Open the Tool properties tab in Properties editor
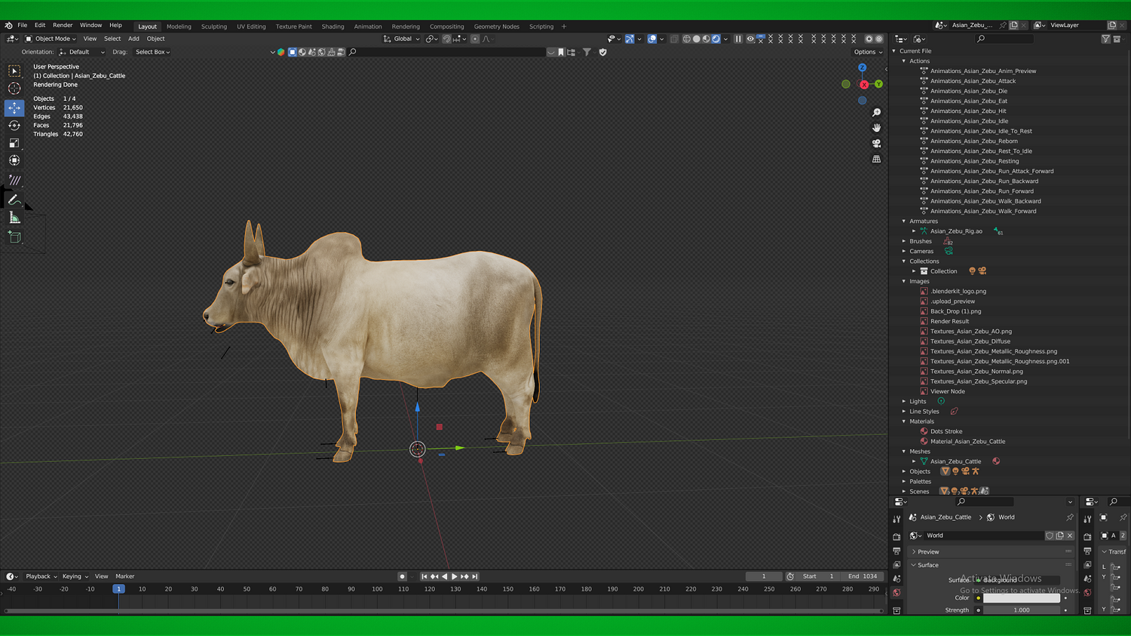The image size is (1131, 636). (x=897, y=519)
